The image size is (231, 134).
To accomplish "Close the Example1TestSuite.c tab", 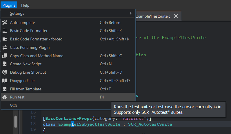I will click(x=175, y=16).
